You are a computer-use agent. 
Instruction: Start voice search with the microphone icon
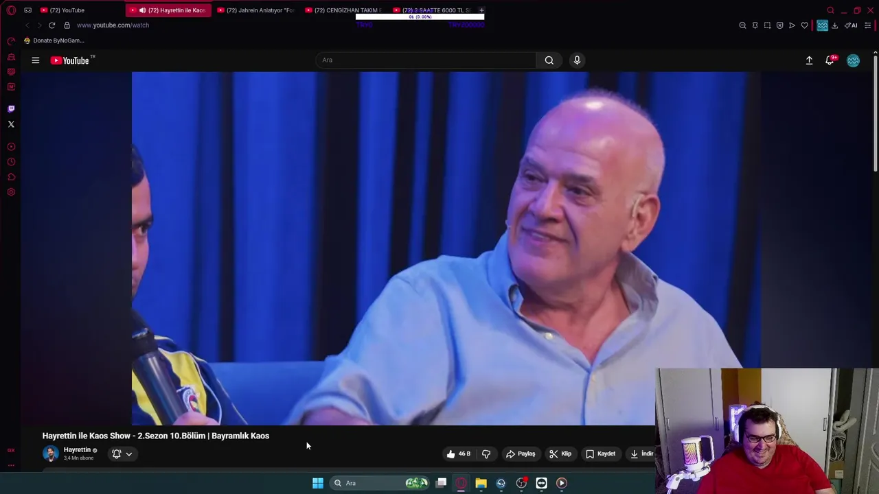click(577, 60)
